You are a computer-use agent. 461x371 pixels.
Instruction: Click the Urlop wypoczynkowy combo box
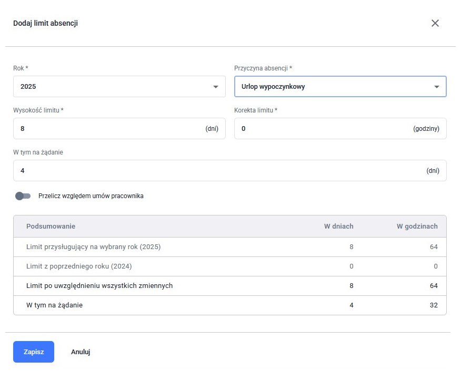340,87
